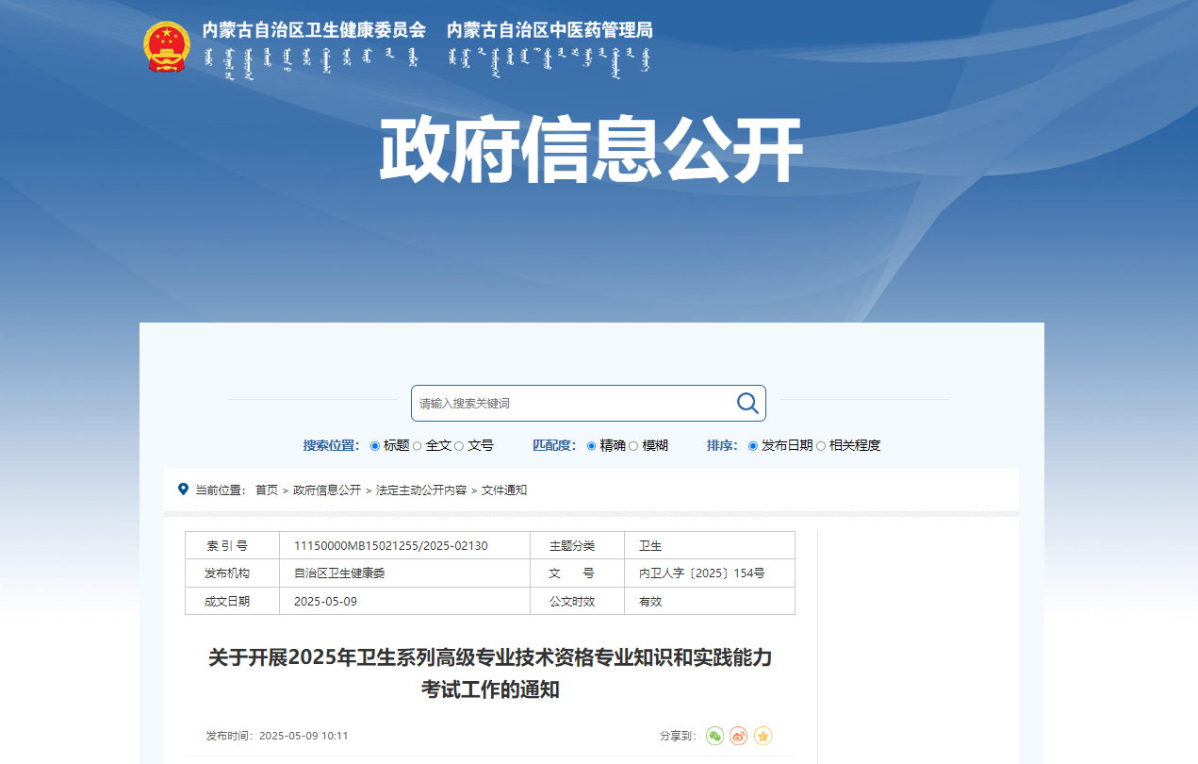The width and height of the screenshot is (1198, 764).
Task: Select the 模糊 match radio
Action: [x=633, y=446]
